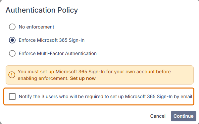Click the warning exclamation icon in banner
Screen dimensions: 199x124
tap(12, 75)
